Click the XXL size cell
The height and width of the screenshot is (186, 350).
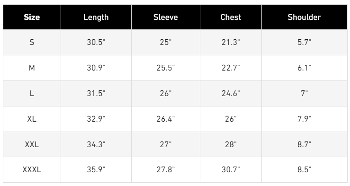(x=32, y=144)
